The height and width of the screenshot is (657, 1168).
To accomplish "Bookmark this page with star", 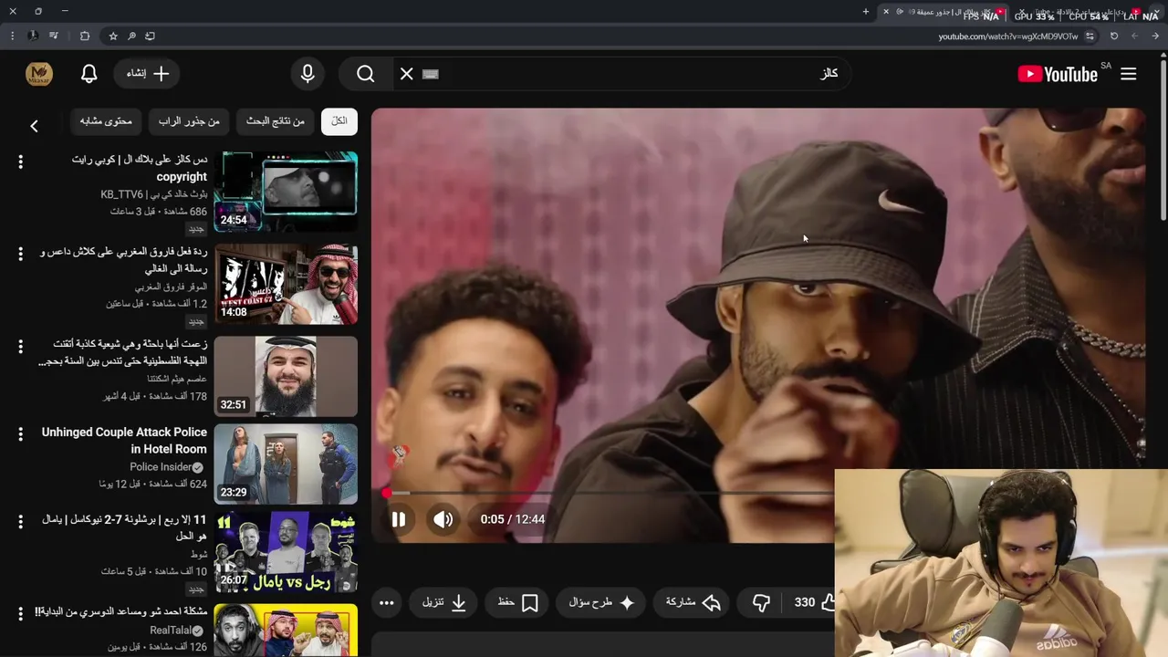I will [113, 36].
